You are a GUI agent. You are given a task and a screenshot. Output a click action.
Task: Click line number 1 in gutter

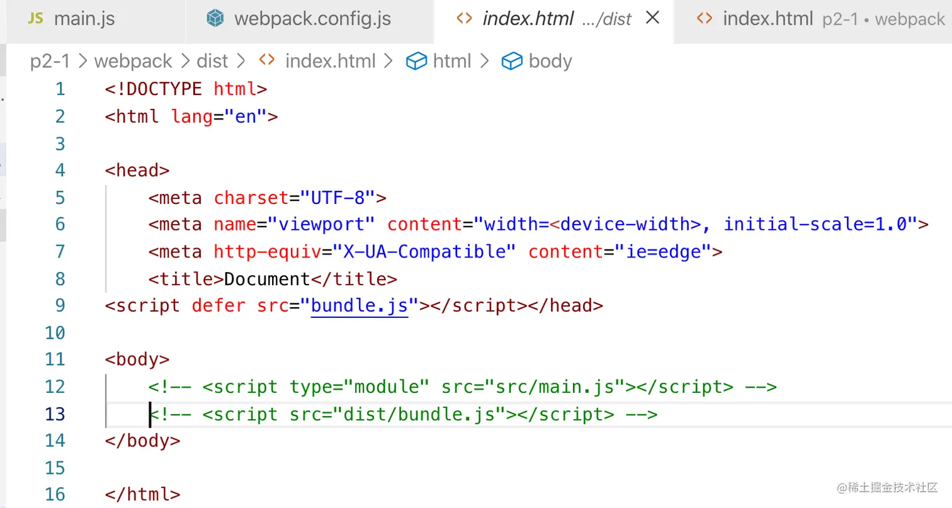(x=60, y=89)
